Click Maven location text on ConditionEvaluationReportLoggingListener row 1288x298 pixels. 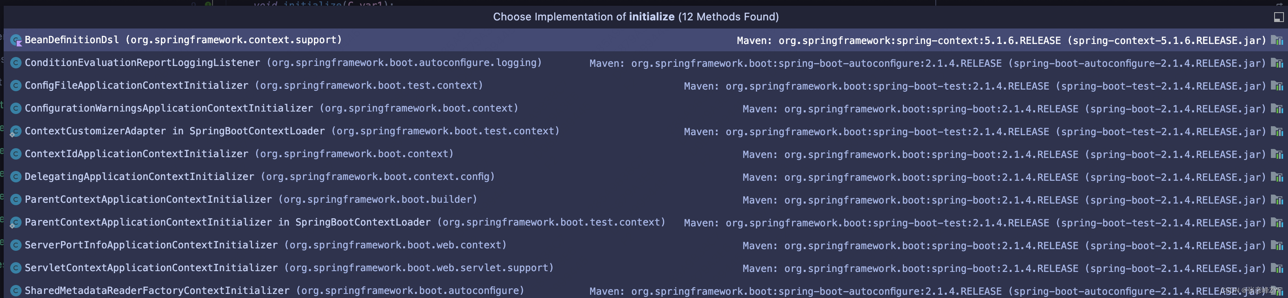coord(928,64)
